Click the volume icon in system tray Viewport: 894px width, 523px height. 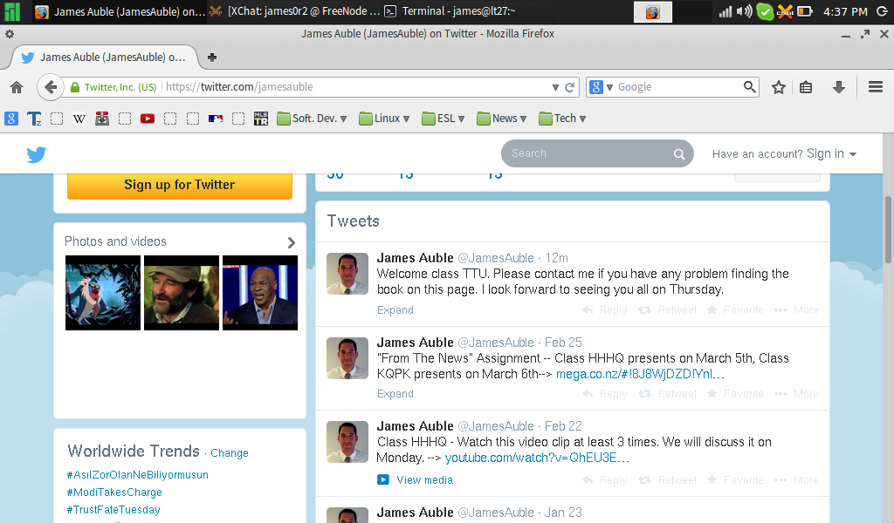coord(744,11)
